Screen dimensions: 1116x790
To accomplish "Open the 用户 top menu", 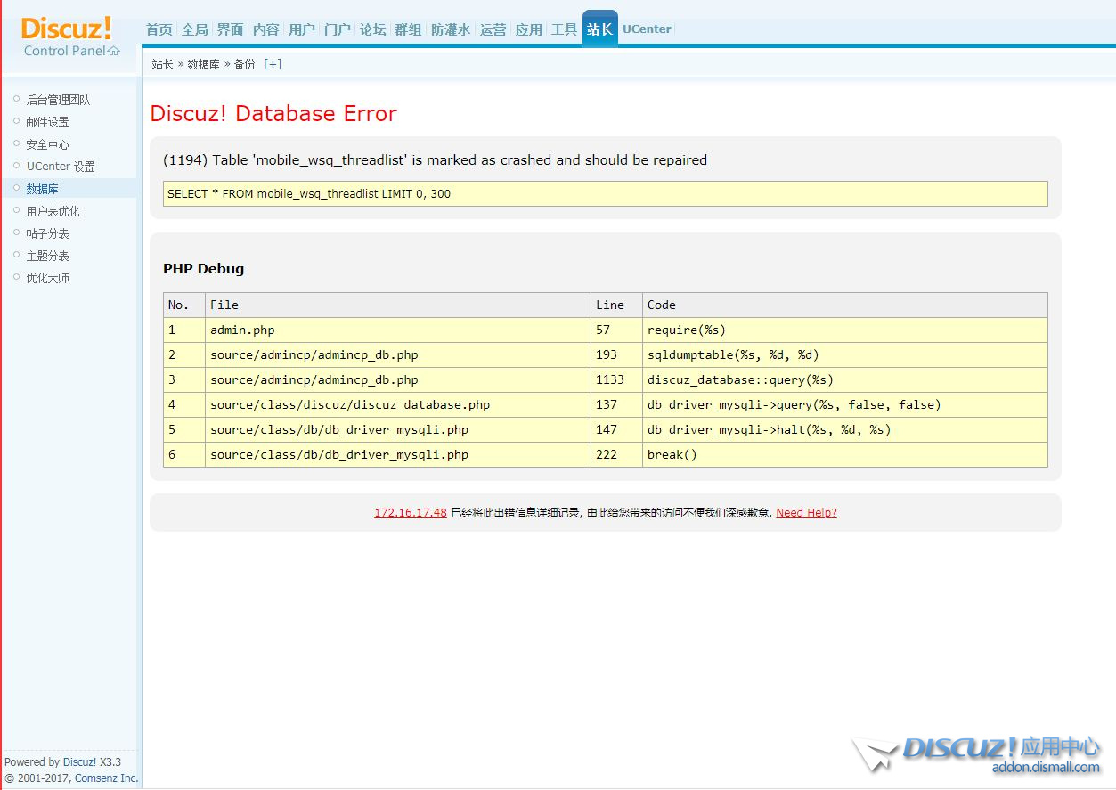I will tap(302, 29).
